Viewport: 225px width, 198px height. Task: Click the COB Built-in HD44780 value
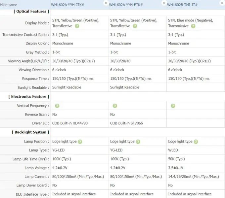(x=70, y=123)
